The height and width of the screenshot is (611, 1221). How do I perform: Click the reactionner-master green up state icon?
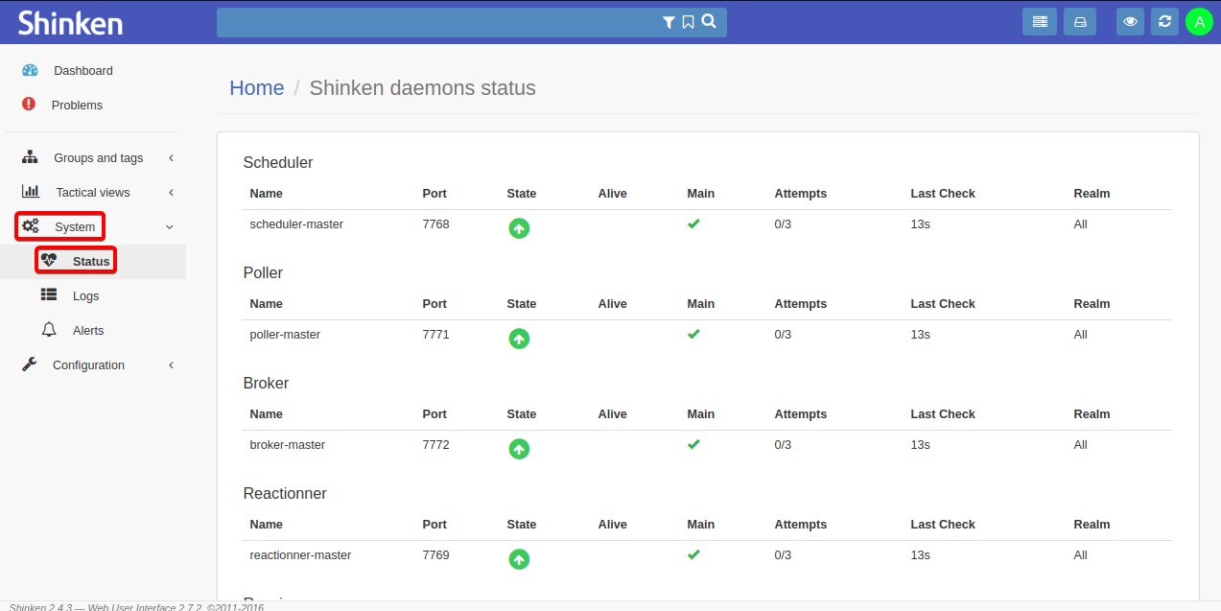519,559
